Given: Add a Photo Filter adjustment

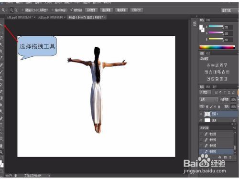Looking at the screenshot, I should click(219, 72).
